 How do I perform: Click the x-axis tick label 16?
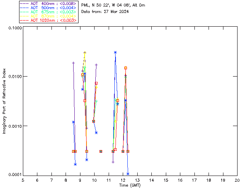[x=180, y=180]
